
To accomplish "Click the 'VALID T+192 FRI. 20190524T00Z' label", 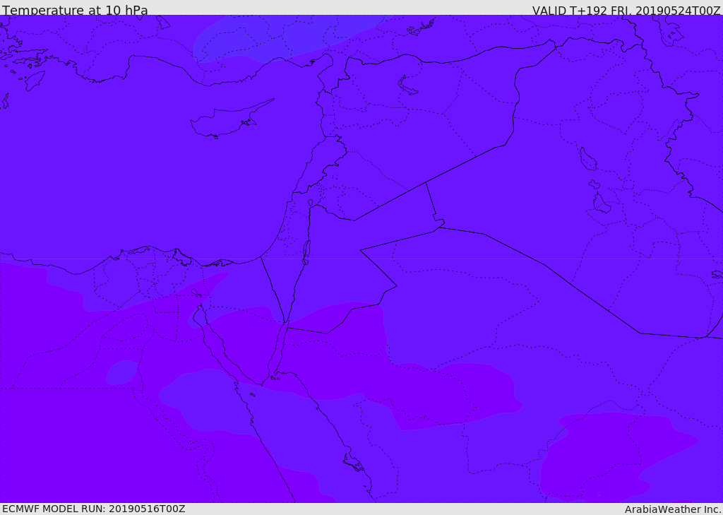I will tap(626, 11).
